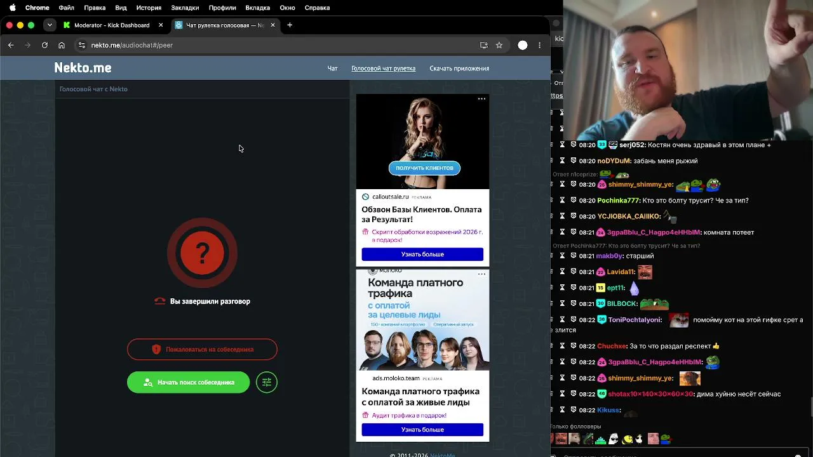Click Пожаловаться на собеседника button

coord(202,349)
